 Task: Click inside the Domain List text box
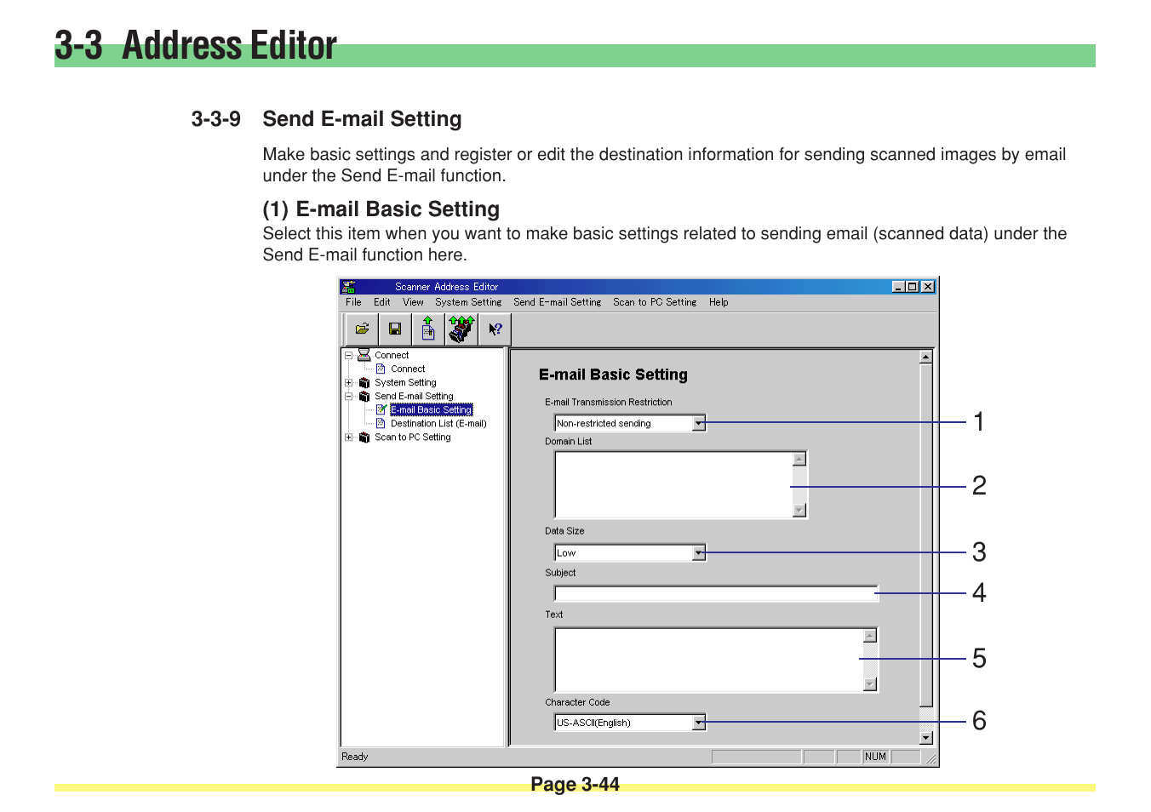(x=673, y=484)
